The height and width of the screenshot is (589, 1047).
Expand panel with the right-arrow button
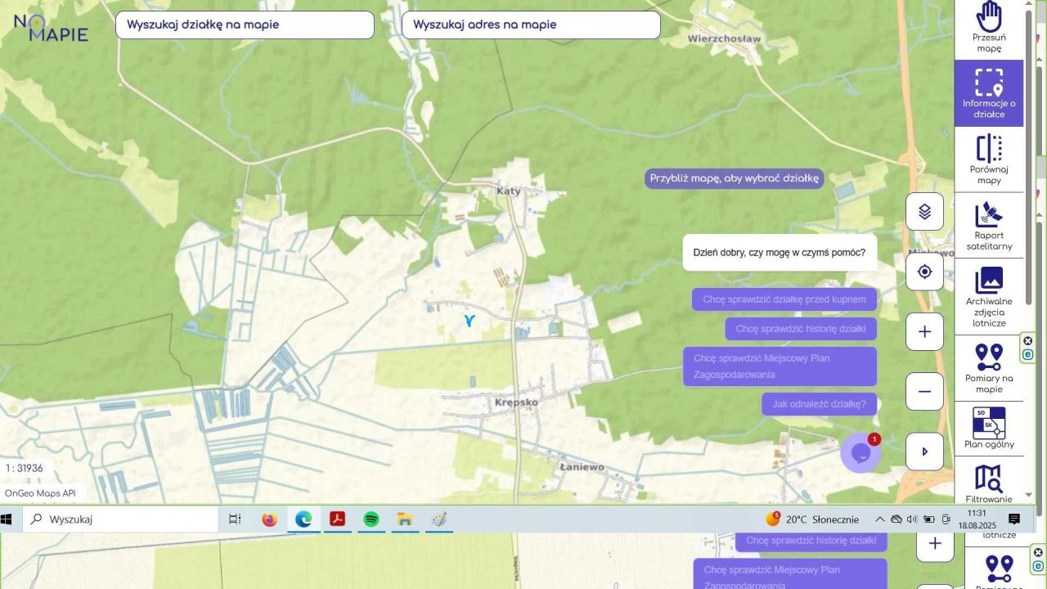pyautogui.click(x=924, y=452)
